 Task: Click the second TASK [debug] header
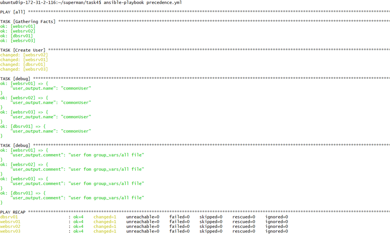[15, 145]
